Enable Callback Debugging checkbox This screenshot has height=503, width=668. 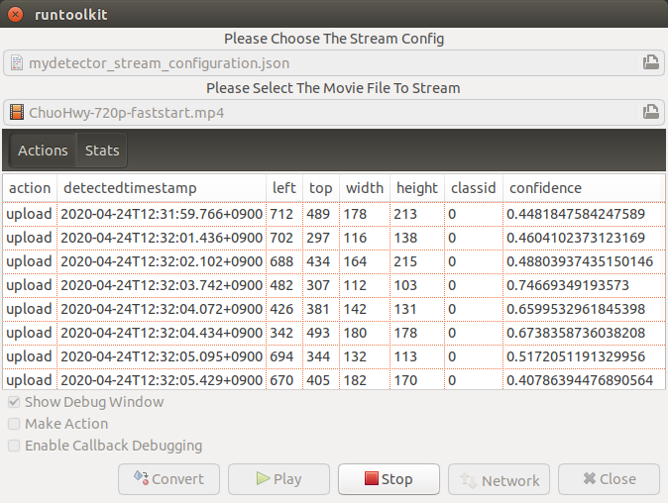coord(14,446)
